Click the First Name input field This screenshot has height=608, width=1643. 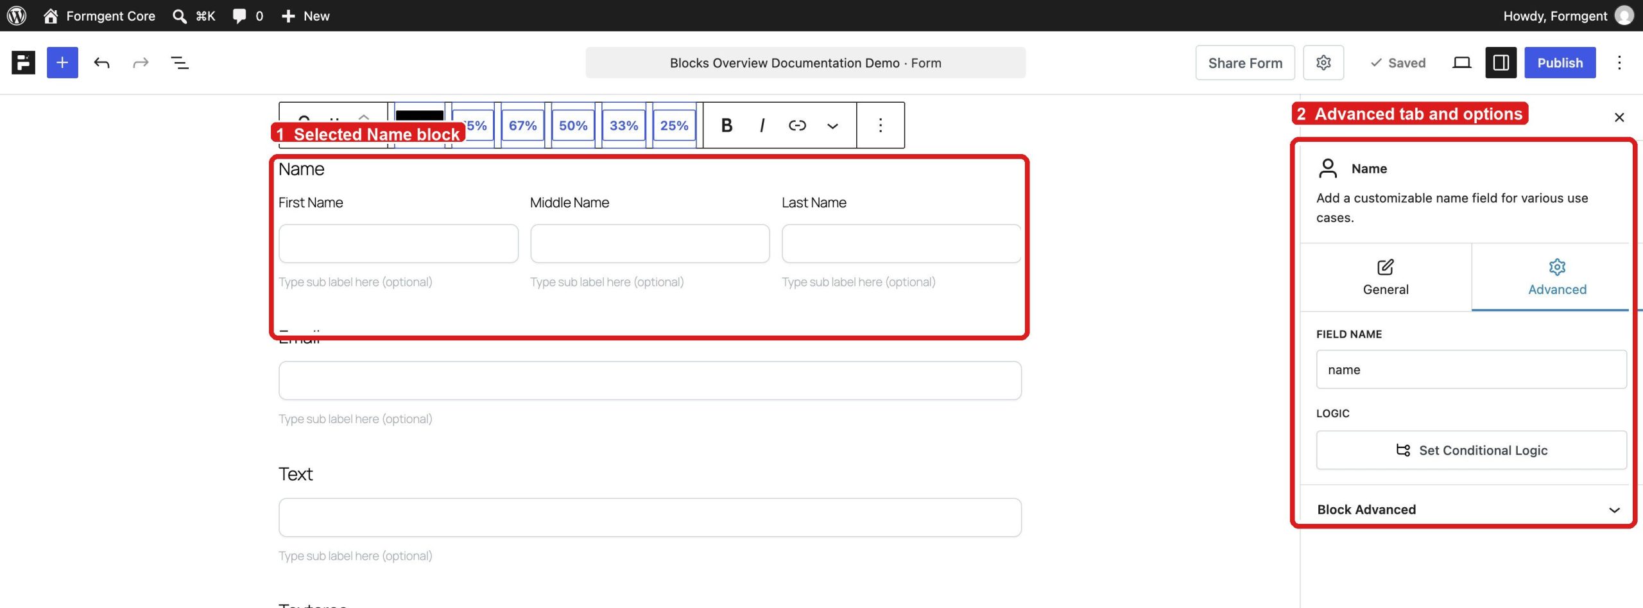click(x=398, y=243)
